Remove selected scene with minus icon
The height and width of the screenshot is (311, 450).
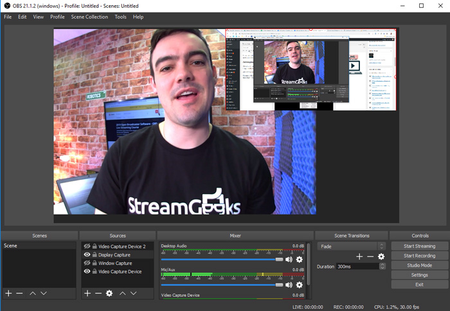point(19,293)
